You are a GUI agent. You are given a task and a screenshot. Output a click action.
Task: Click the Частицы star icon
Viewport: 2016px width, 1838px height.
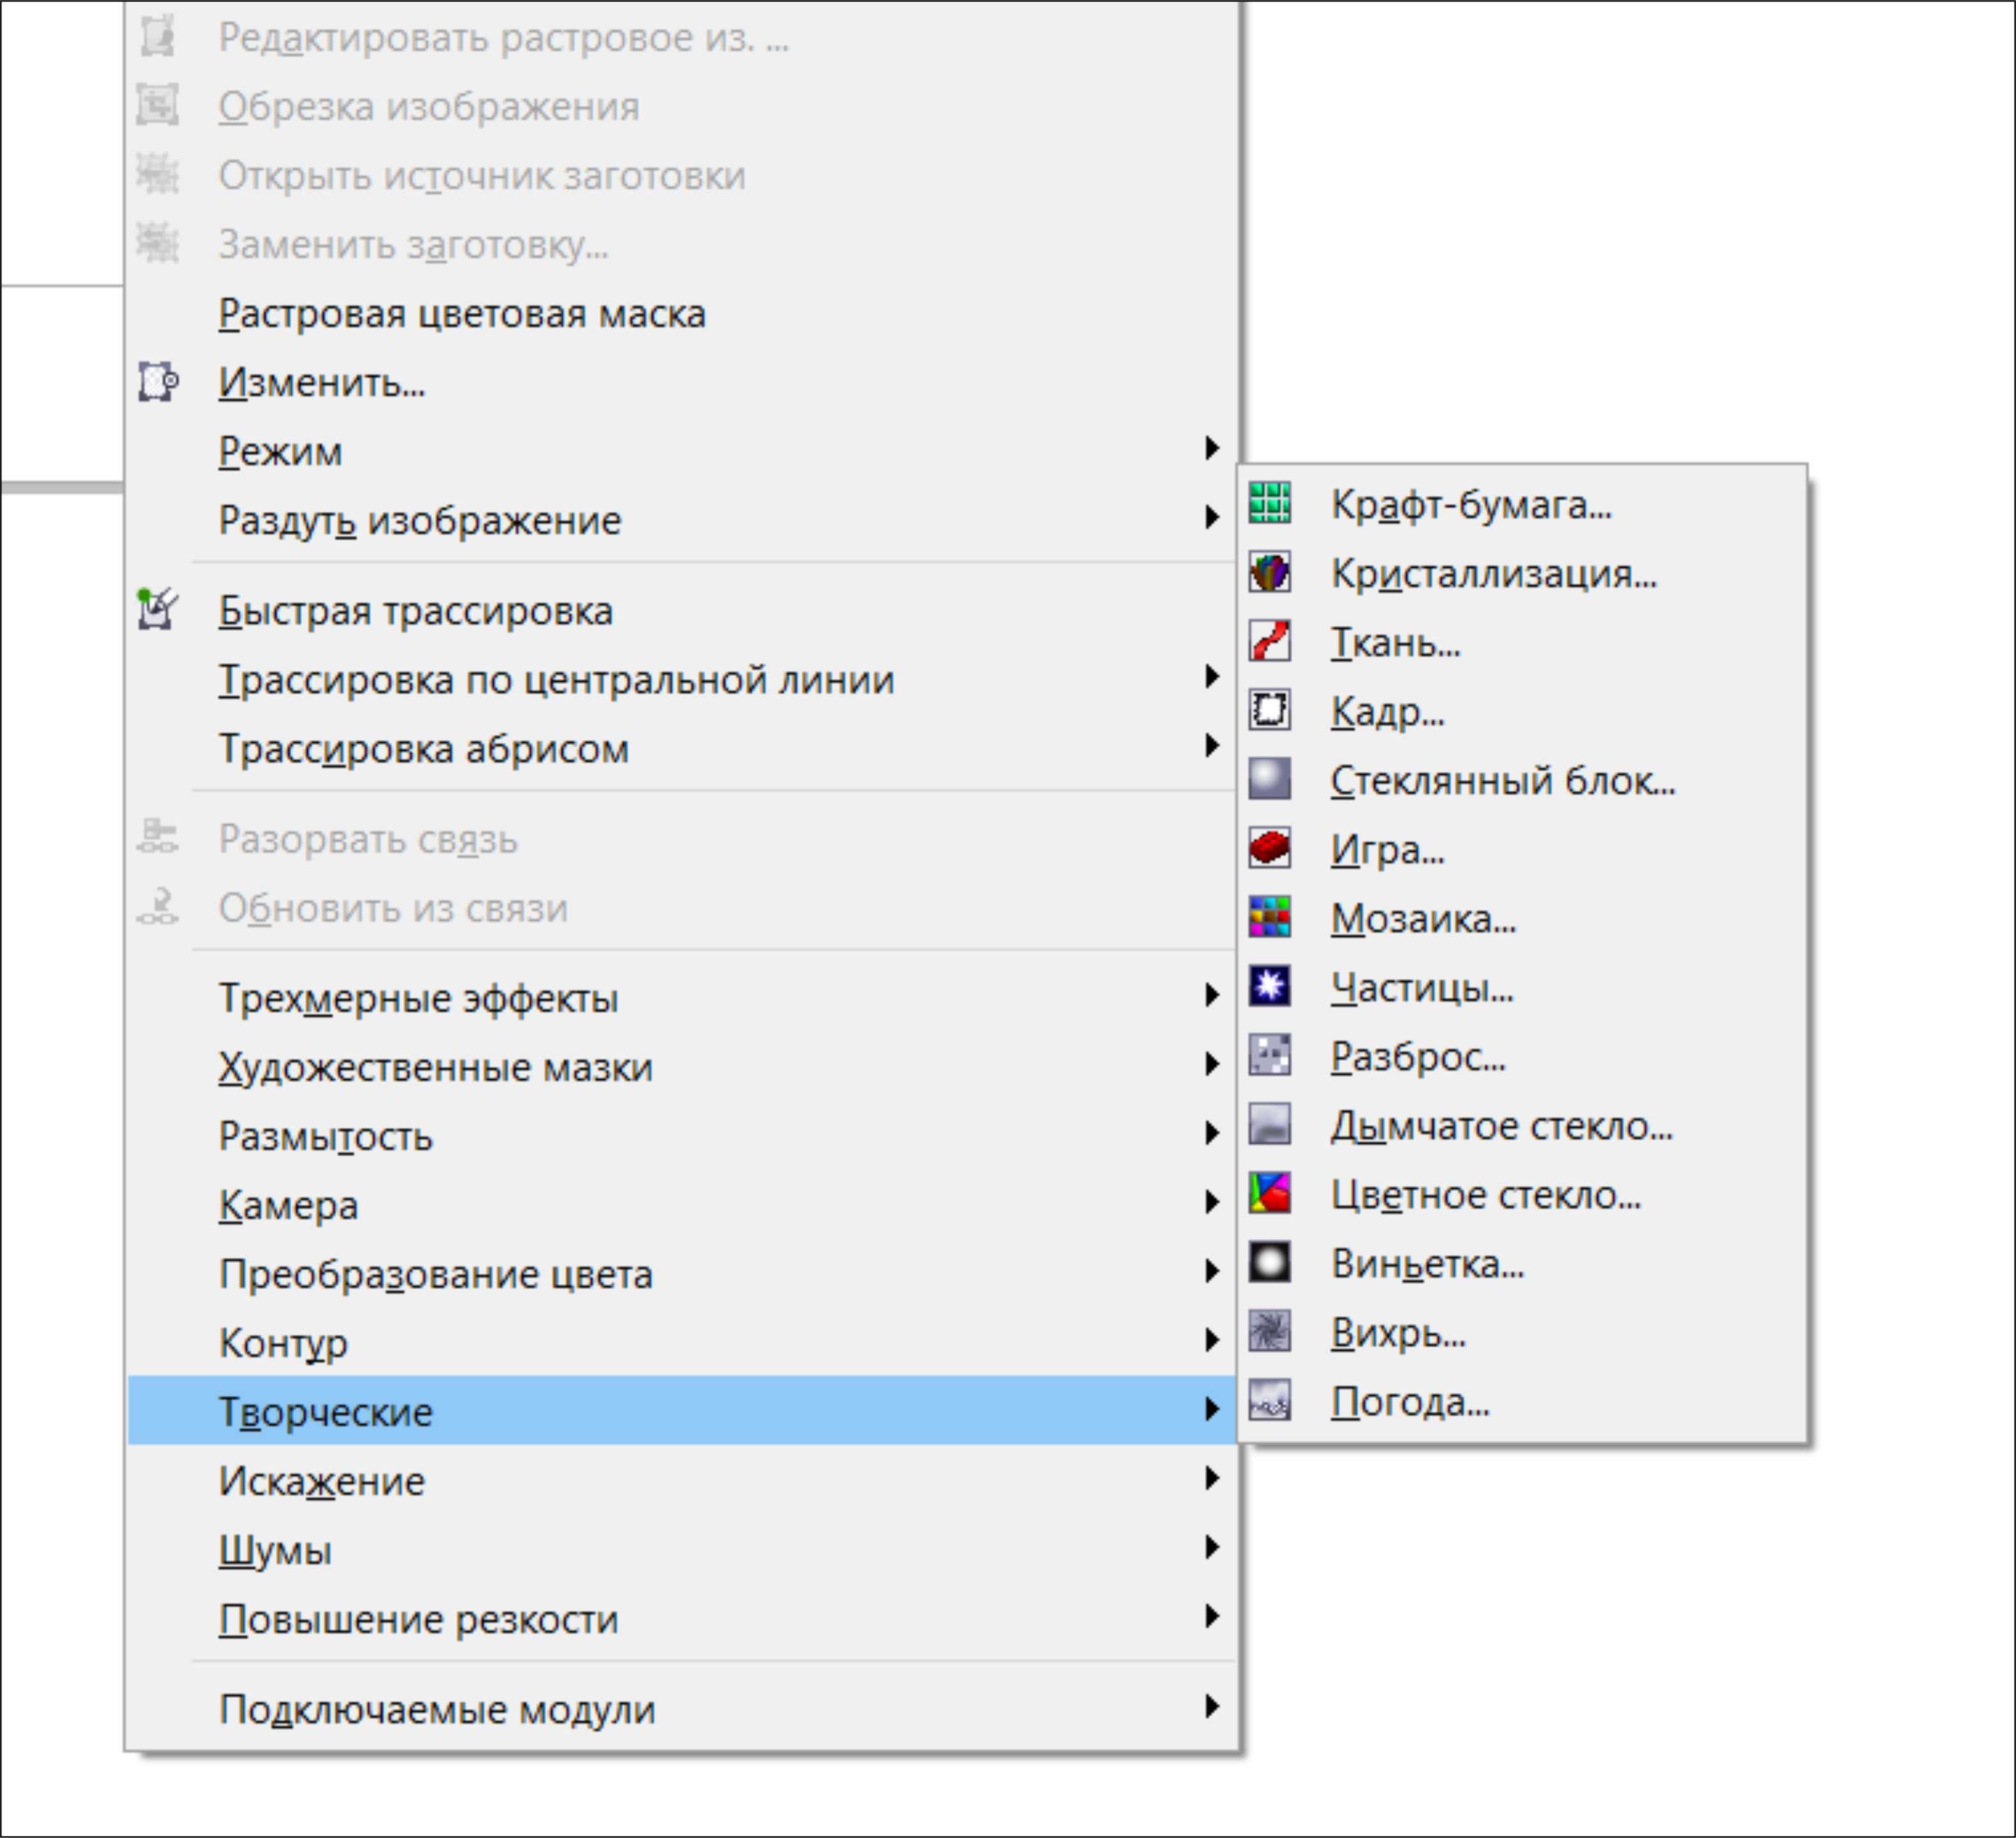coord(1269,987)
